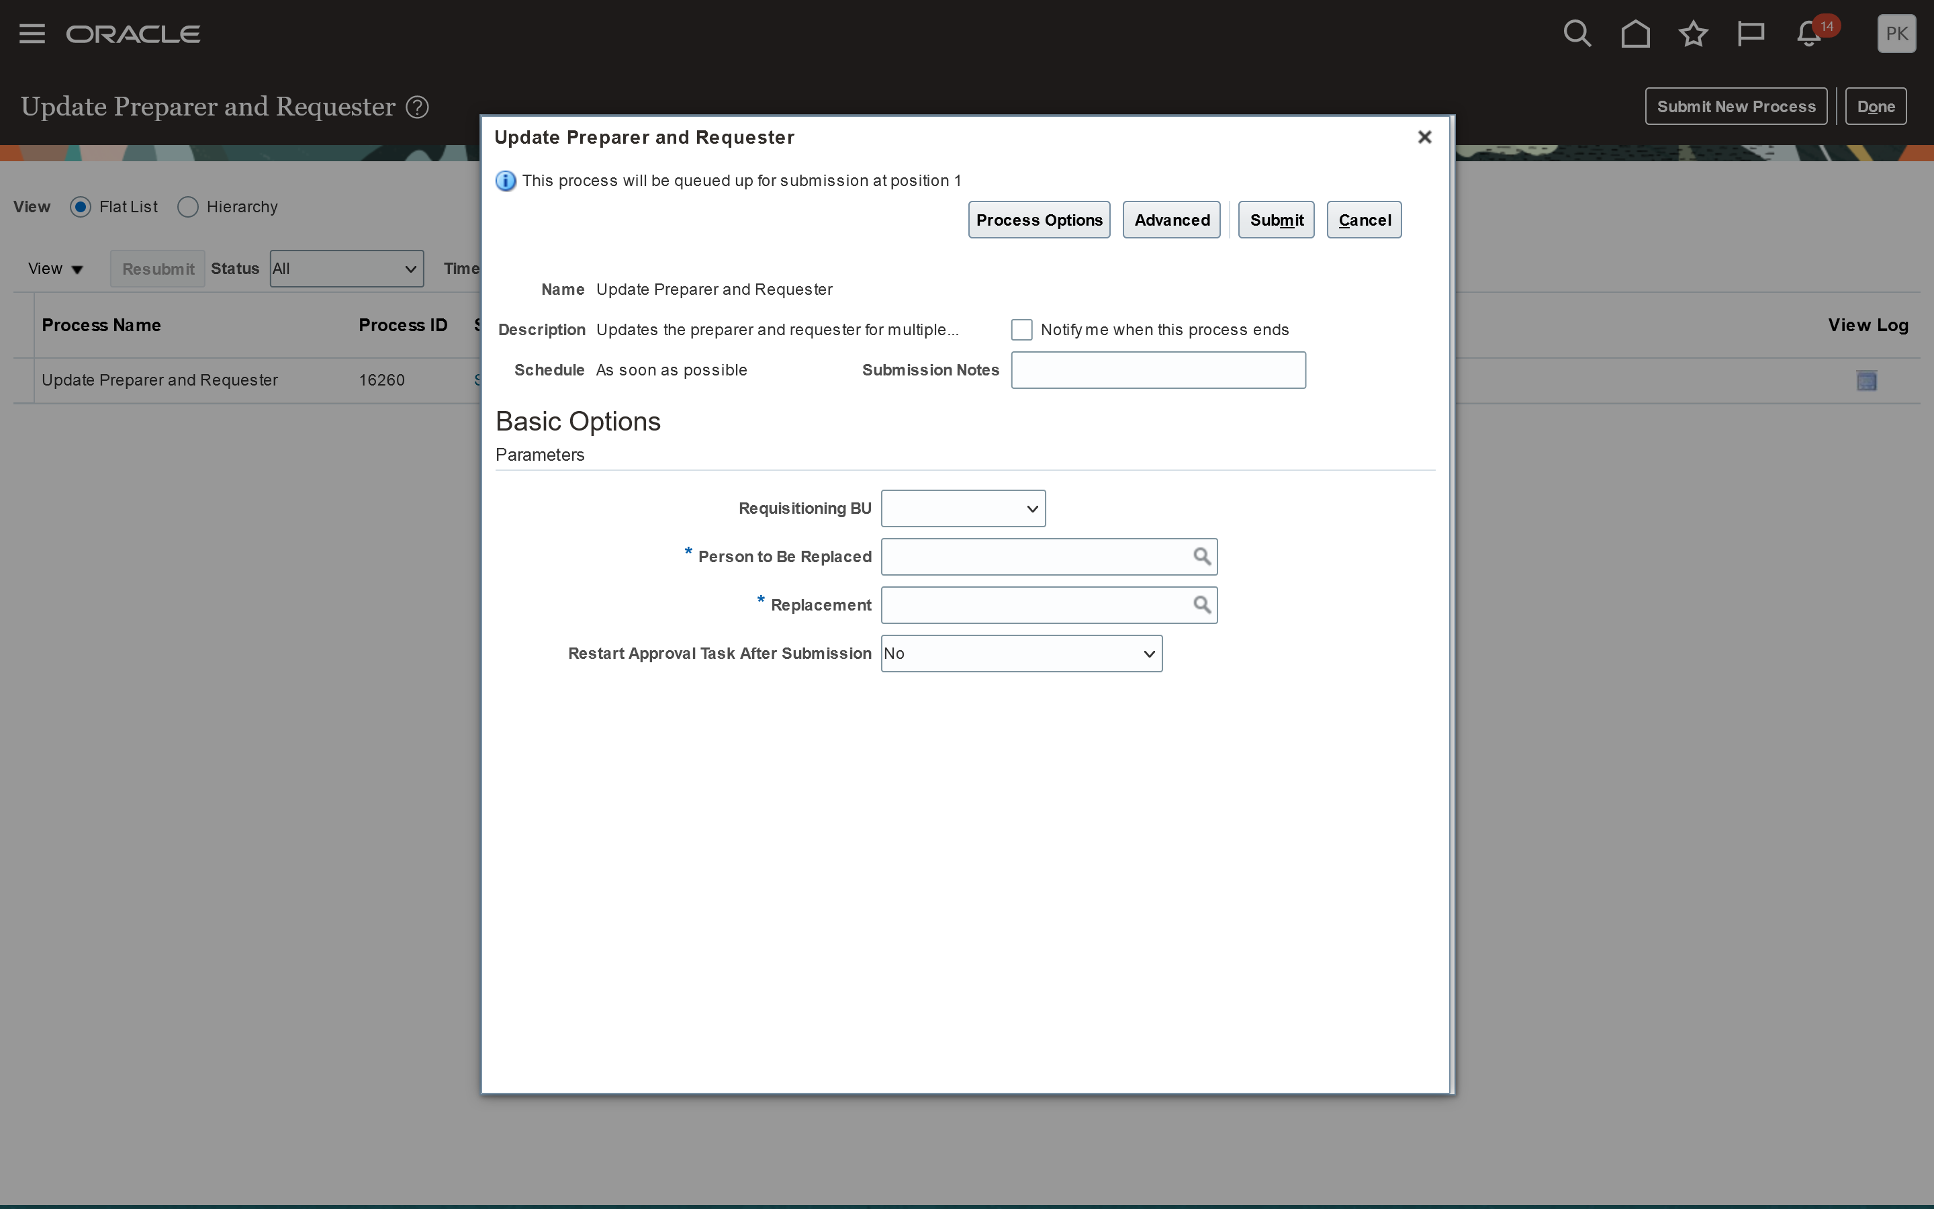Open Favorites star icon

click(1693, 34)
